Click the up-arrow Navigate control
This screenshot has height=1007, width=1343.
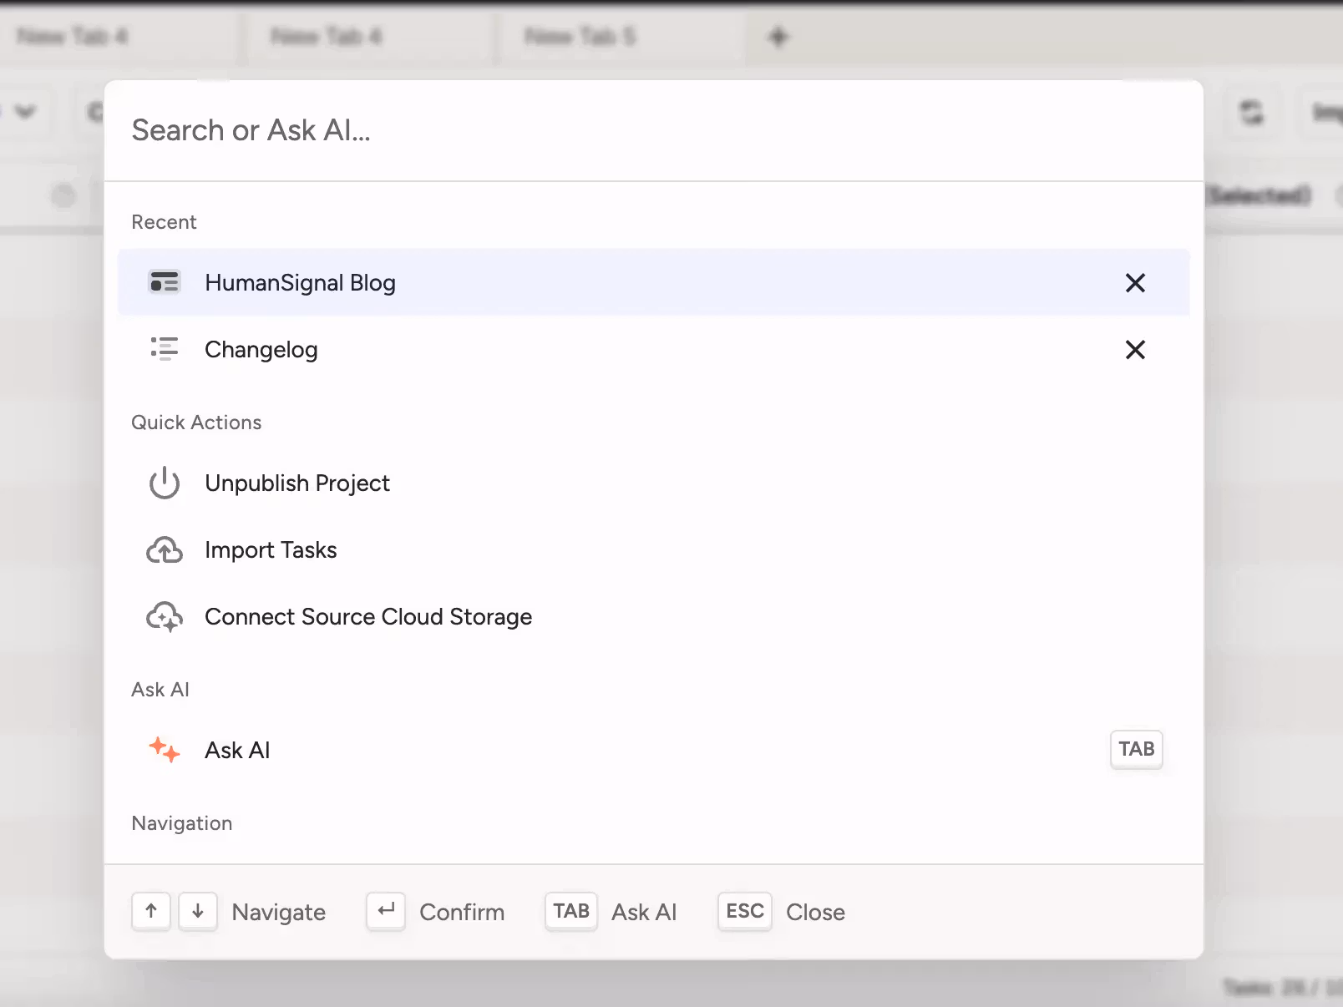tap(151, 912)
